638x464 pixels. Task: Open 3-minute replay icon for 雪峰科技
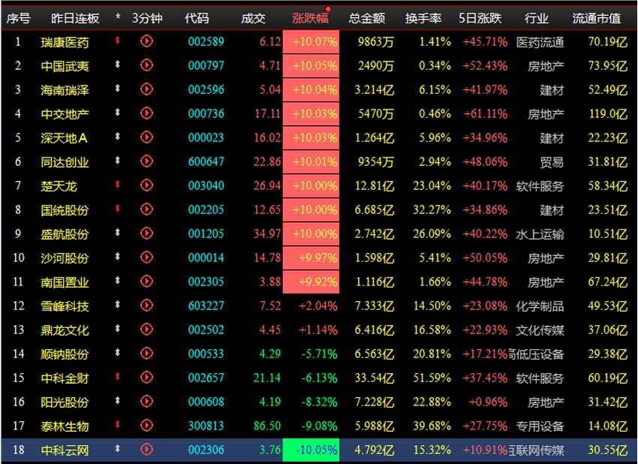coord(146,305)
